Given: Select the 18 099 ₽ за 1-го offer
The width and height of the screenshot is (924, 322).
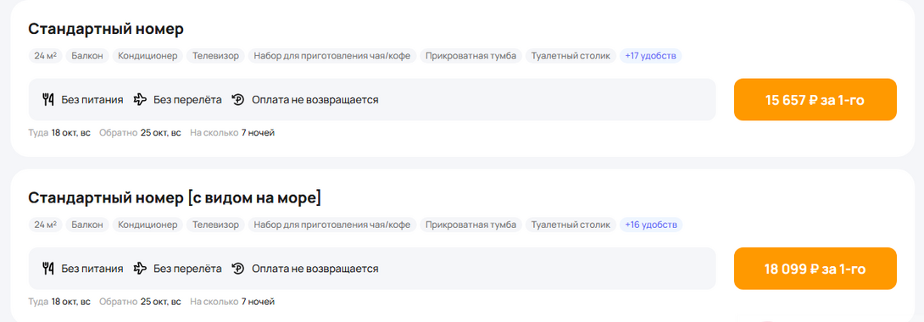Looking at the screenshot, I should (x=815, y=269).
